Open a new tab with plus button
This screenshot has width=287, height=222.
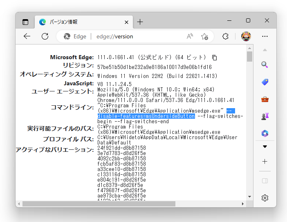140,22
